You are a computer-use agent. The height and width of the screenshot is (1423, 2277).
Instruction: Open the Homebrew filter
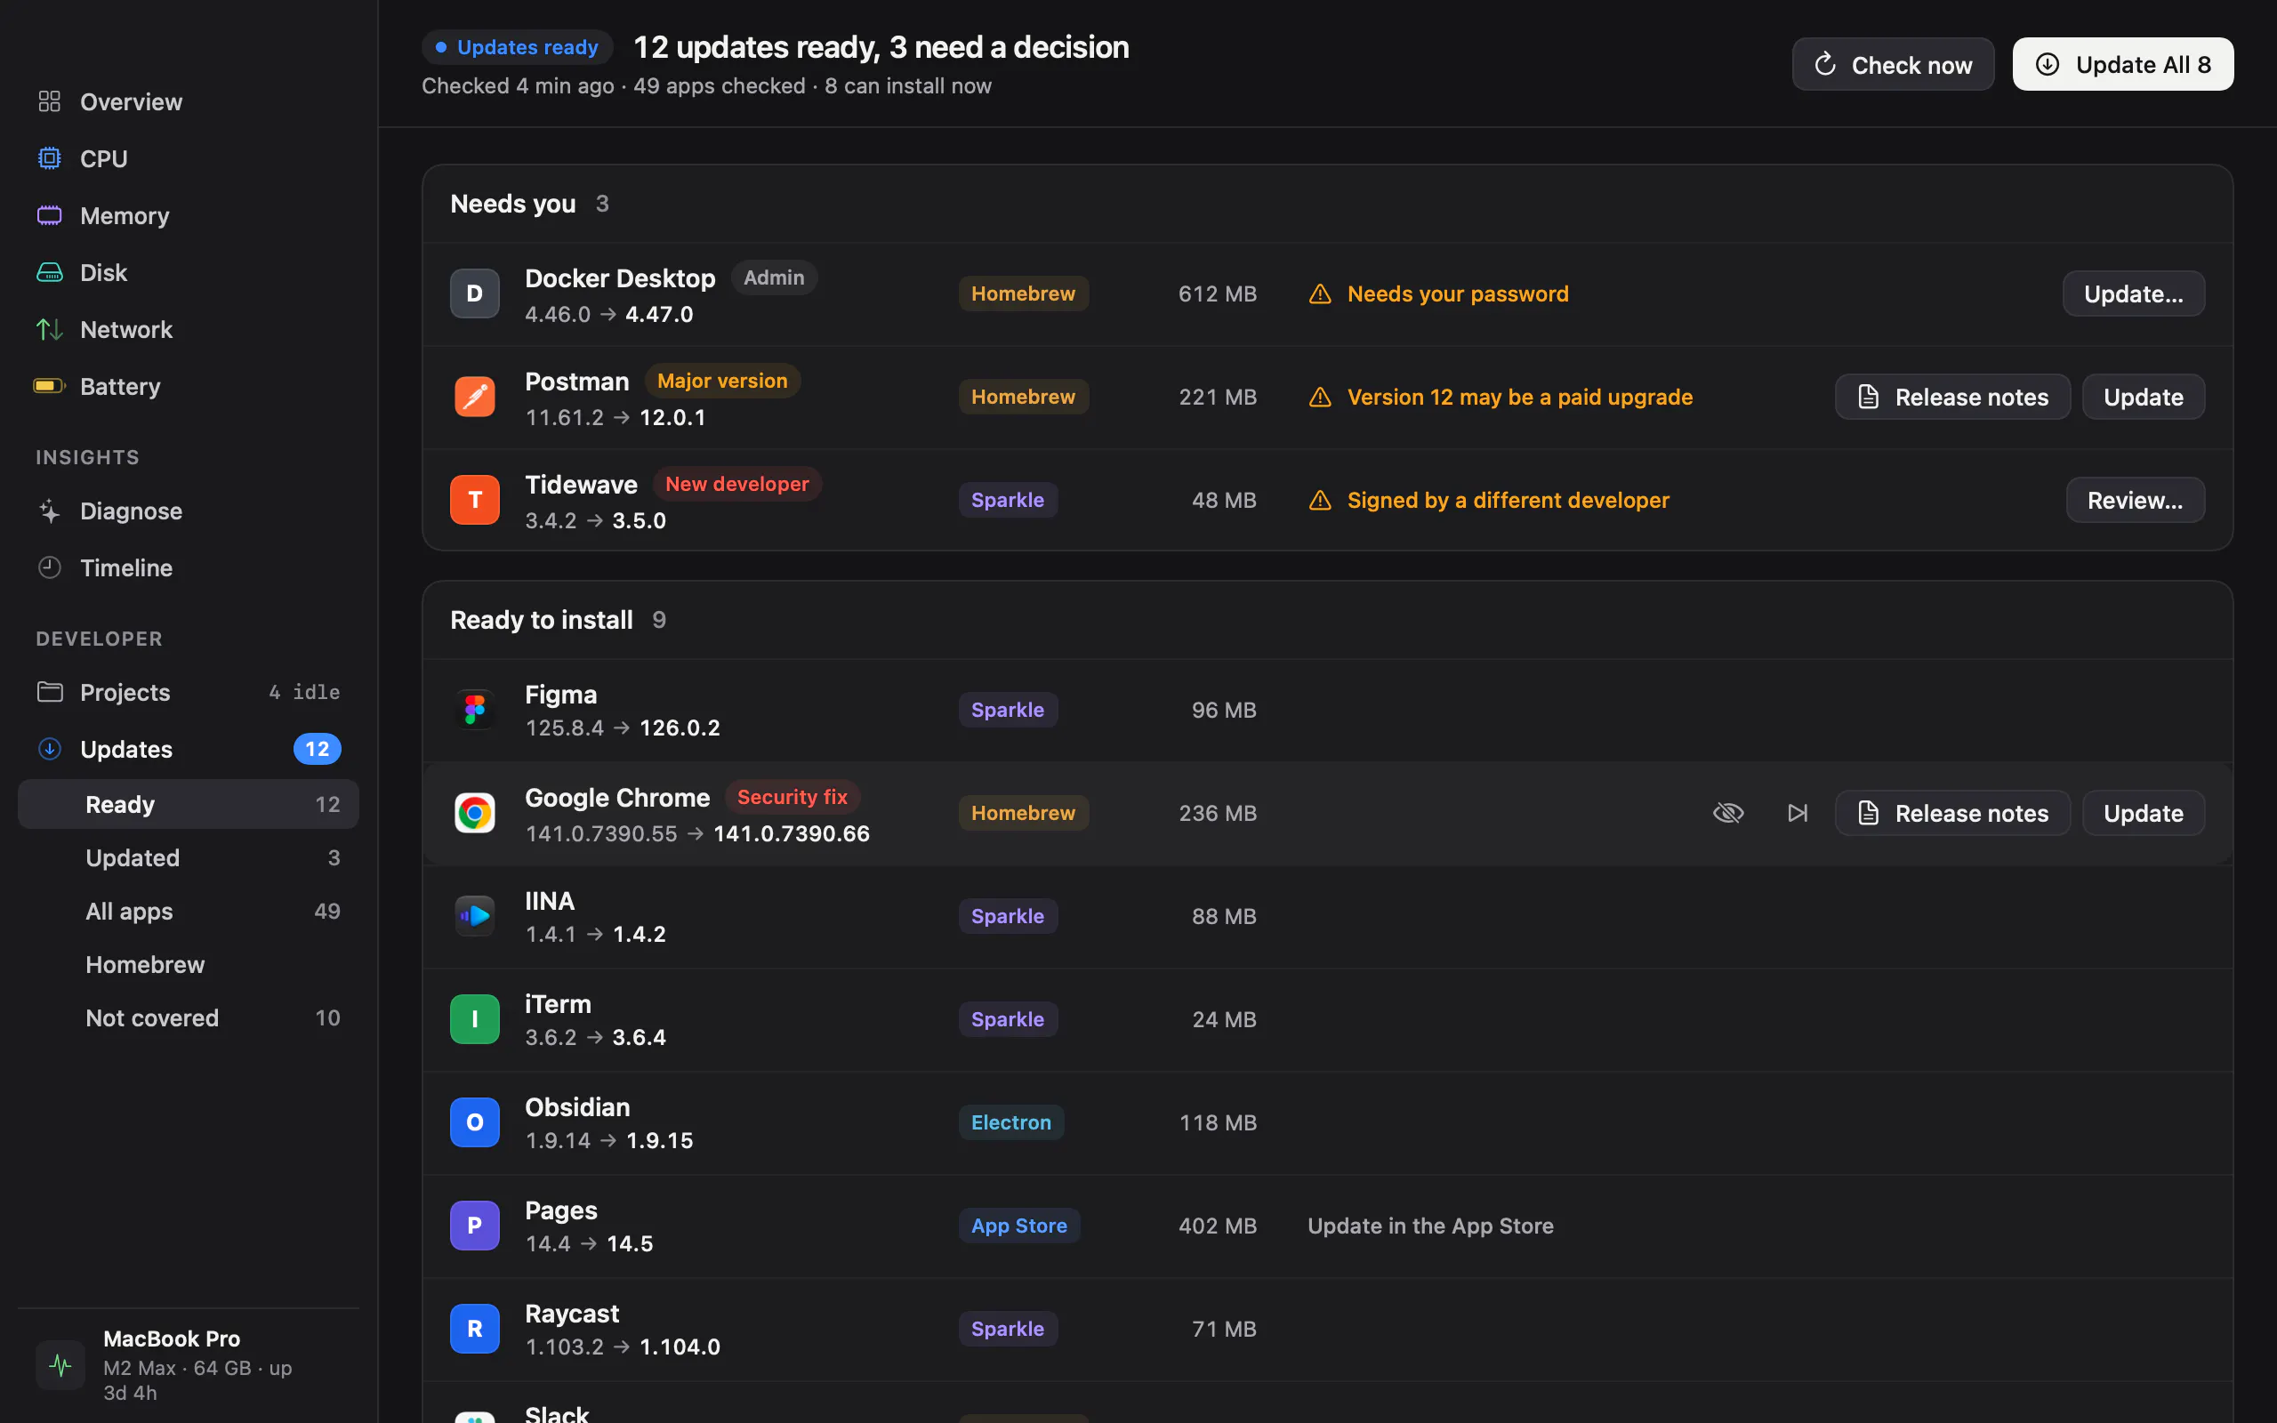coord(189,965)
